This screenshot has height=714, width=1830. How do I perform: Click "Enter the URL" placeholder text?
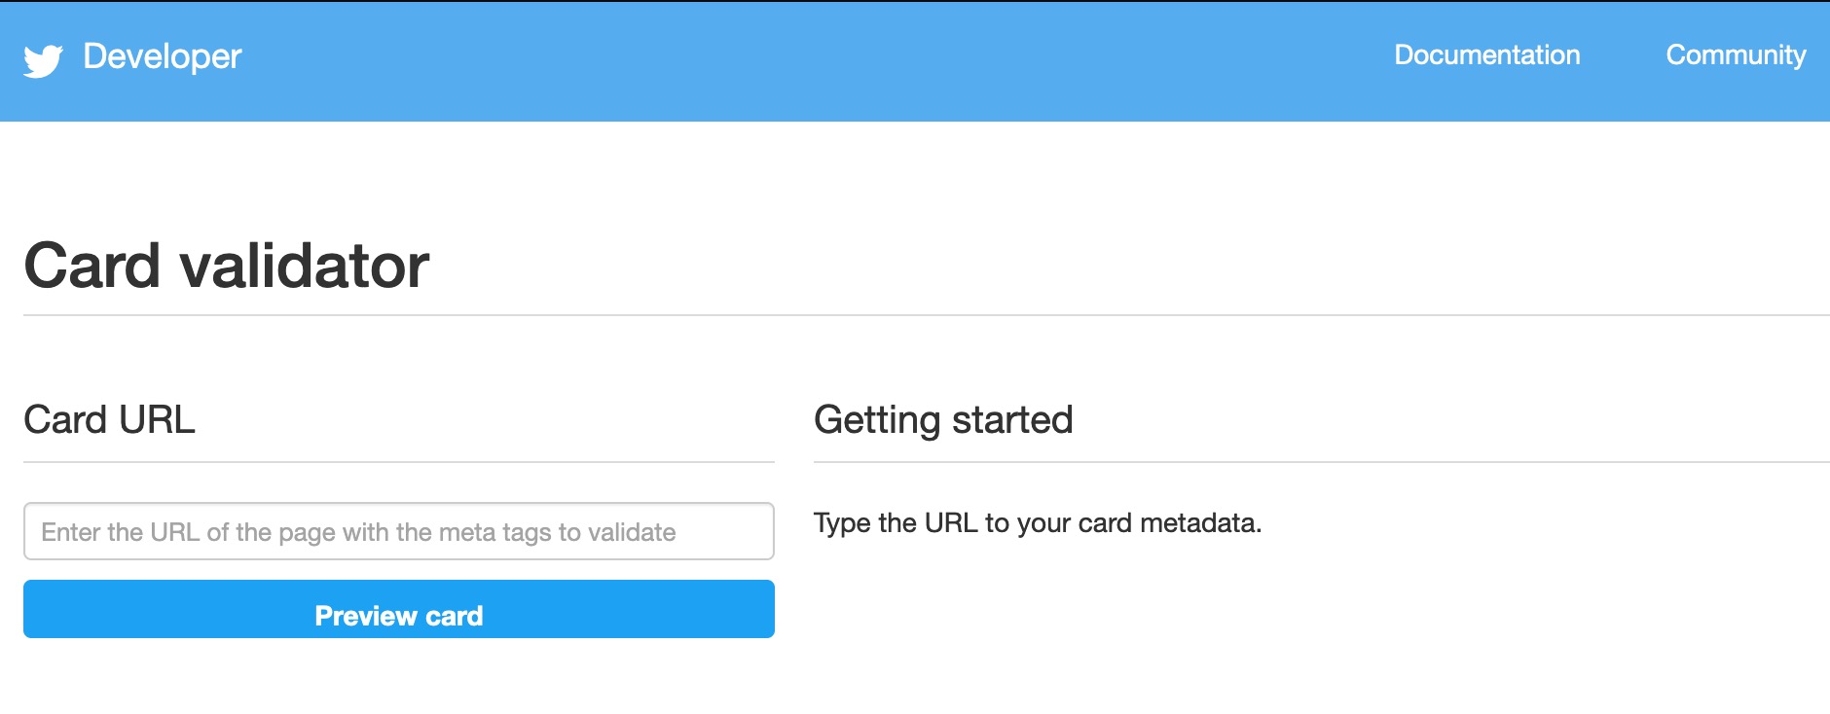(x=119, y=532)
